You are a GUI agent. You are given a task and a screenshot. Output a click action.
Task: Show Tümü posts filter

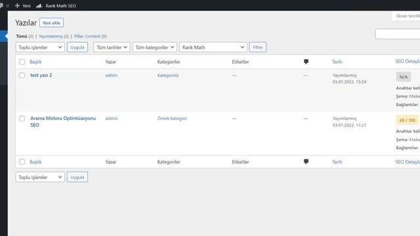point(22,36)
